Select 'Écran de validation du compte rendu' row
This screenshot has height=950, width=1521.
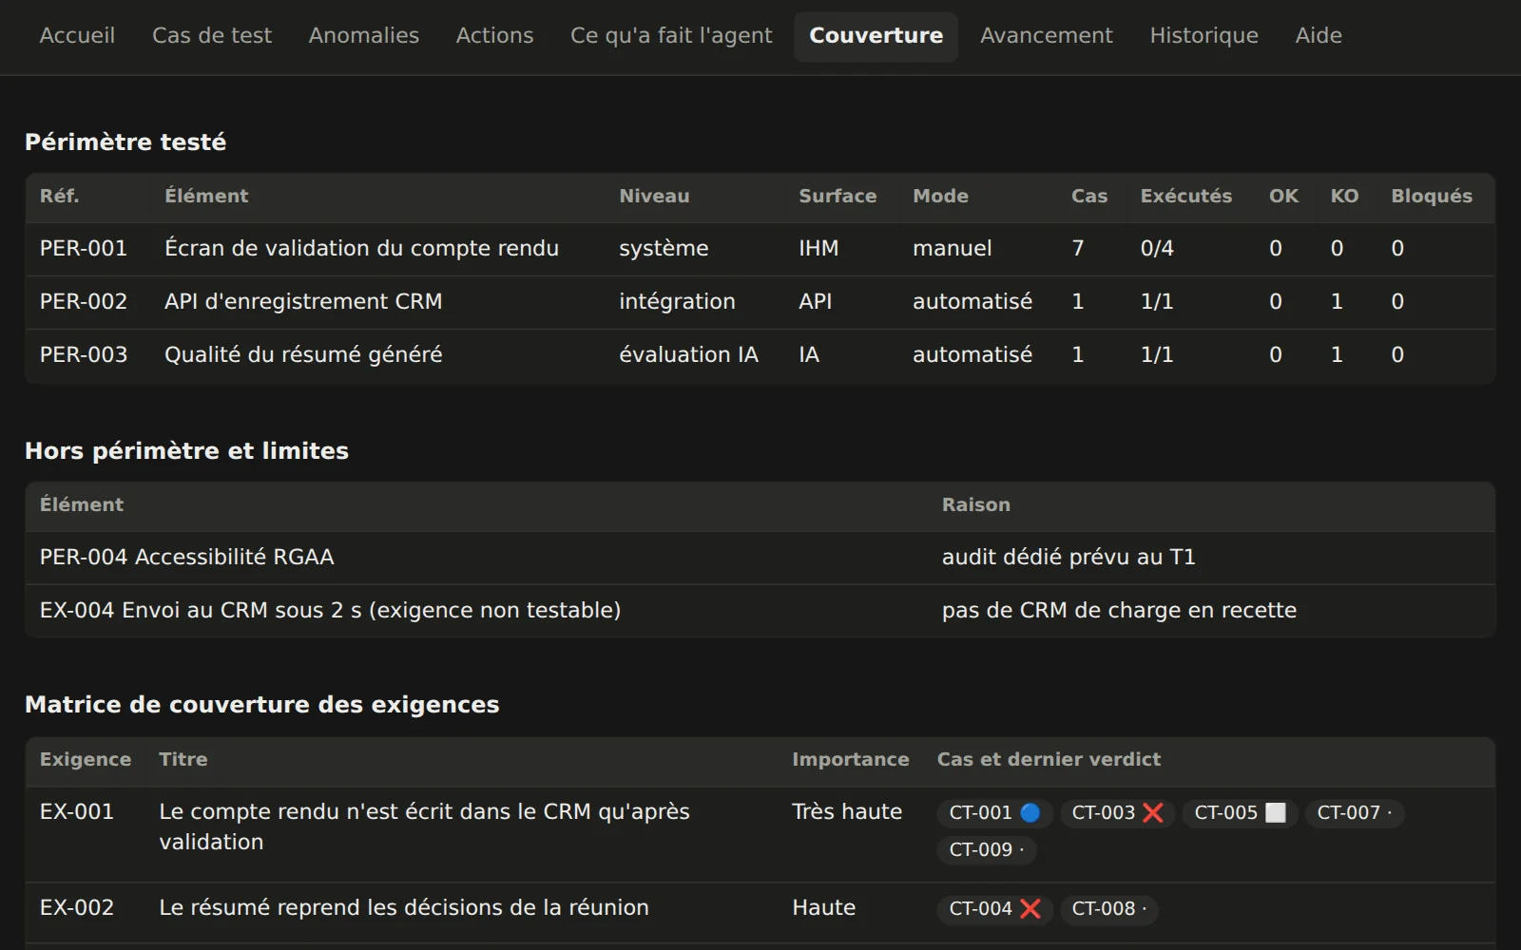click(x=760, y=249)
